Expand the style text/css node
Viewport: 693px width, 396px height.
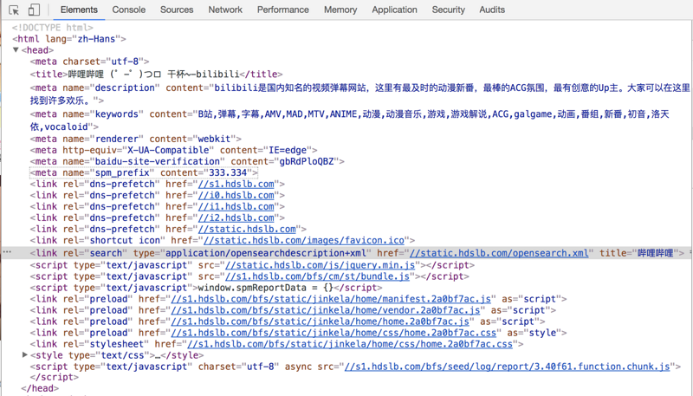(x=25, y=355)
